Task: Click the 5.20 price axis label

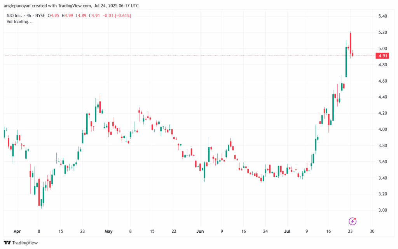Action: pyautogui.click(x=382, y=33)
